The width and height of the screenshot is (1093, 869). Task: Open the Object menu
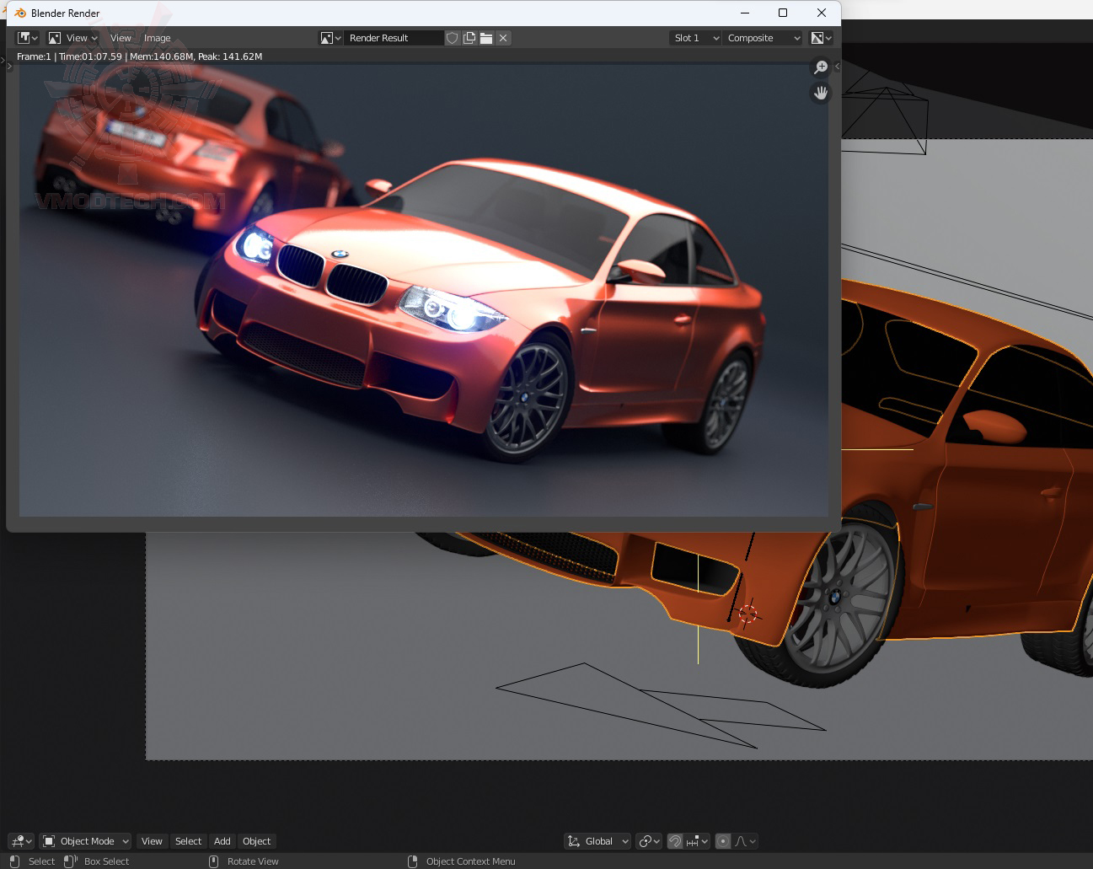click(257, 841)
